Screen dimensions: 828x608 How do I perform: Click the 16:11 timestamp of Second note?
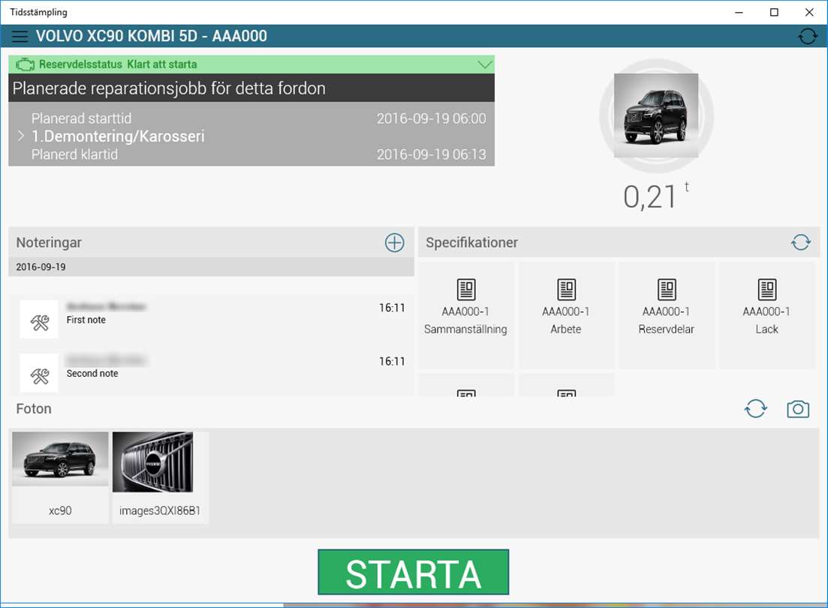(392, 362)
